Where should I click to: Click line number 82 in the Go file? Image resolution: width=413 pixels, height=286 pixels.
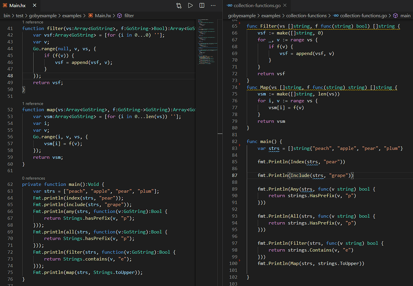coord(234,141)
